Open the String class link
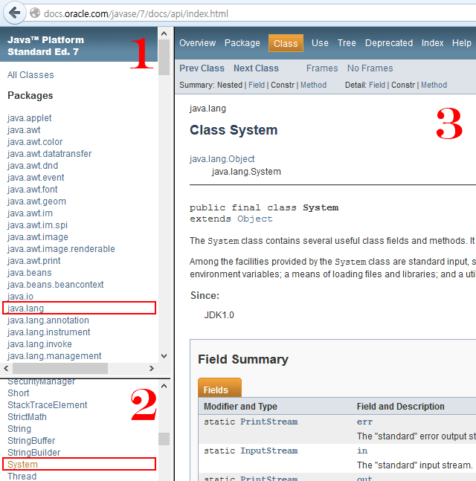The height and width of the screenshot is (481, 476). (19, 429)
